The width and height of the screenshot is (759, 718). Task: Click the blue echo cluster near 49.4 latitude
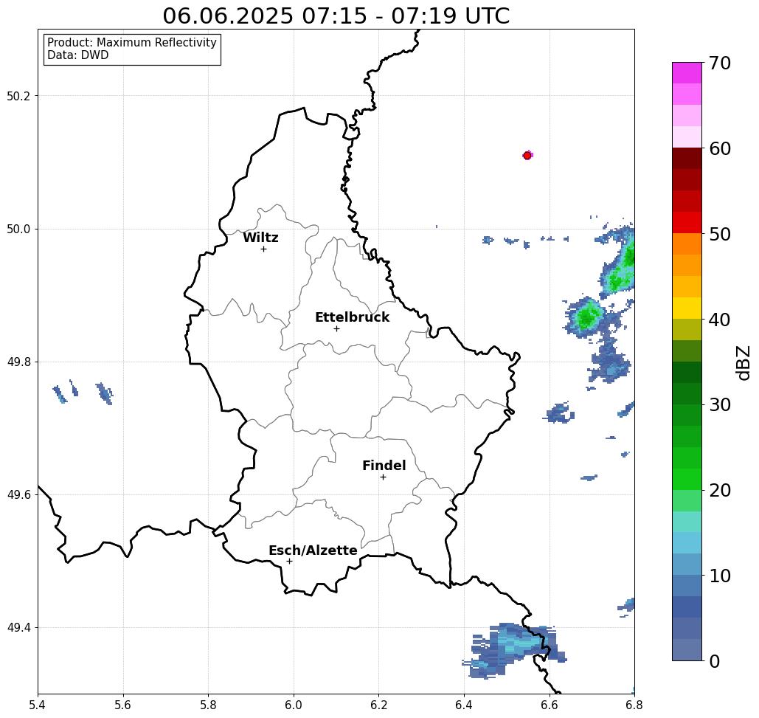point(514,649)
